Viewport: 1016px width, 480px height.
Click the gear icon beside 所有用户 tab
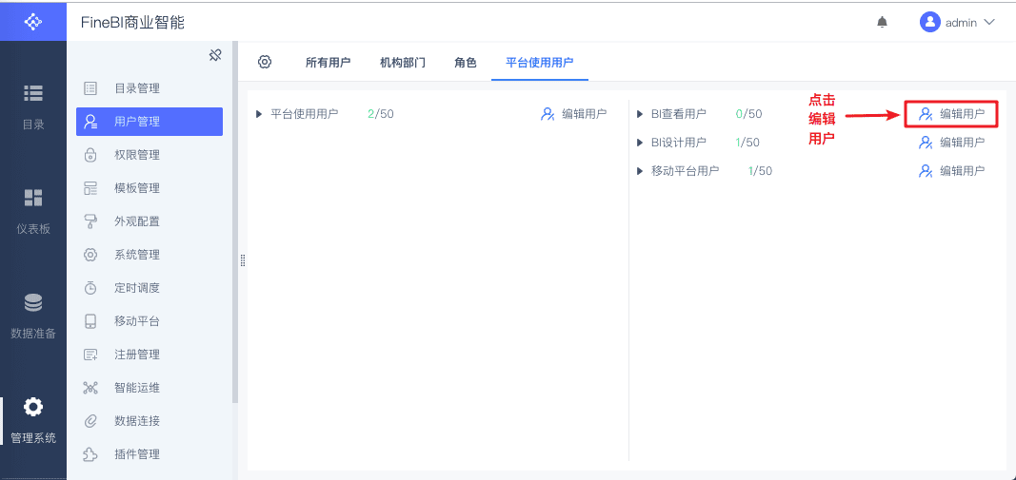265,62
